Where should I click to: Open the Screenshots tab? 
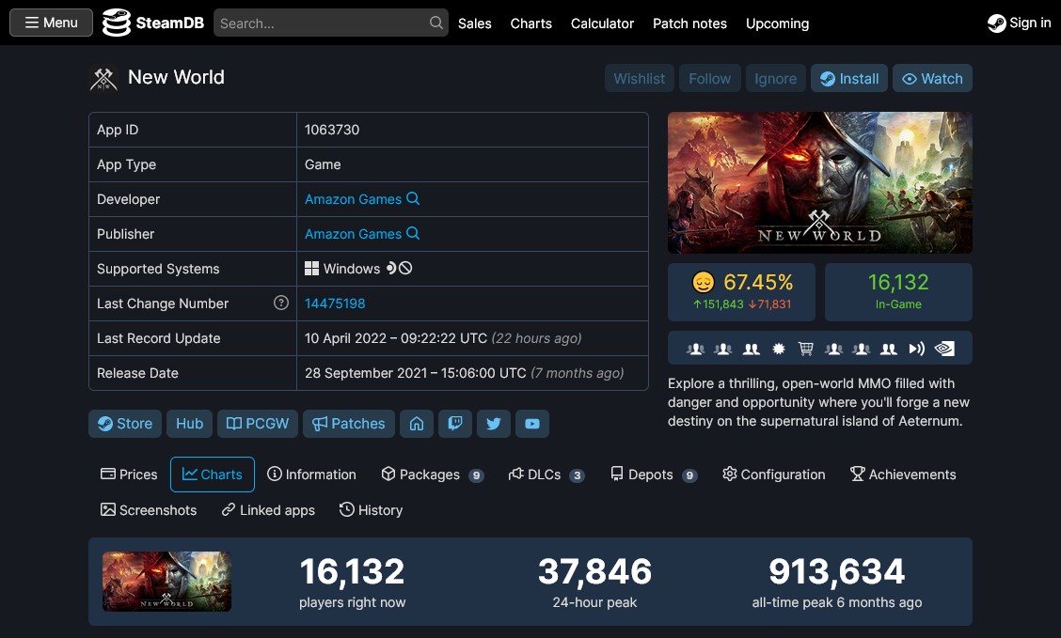(149, 510)
